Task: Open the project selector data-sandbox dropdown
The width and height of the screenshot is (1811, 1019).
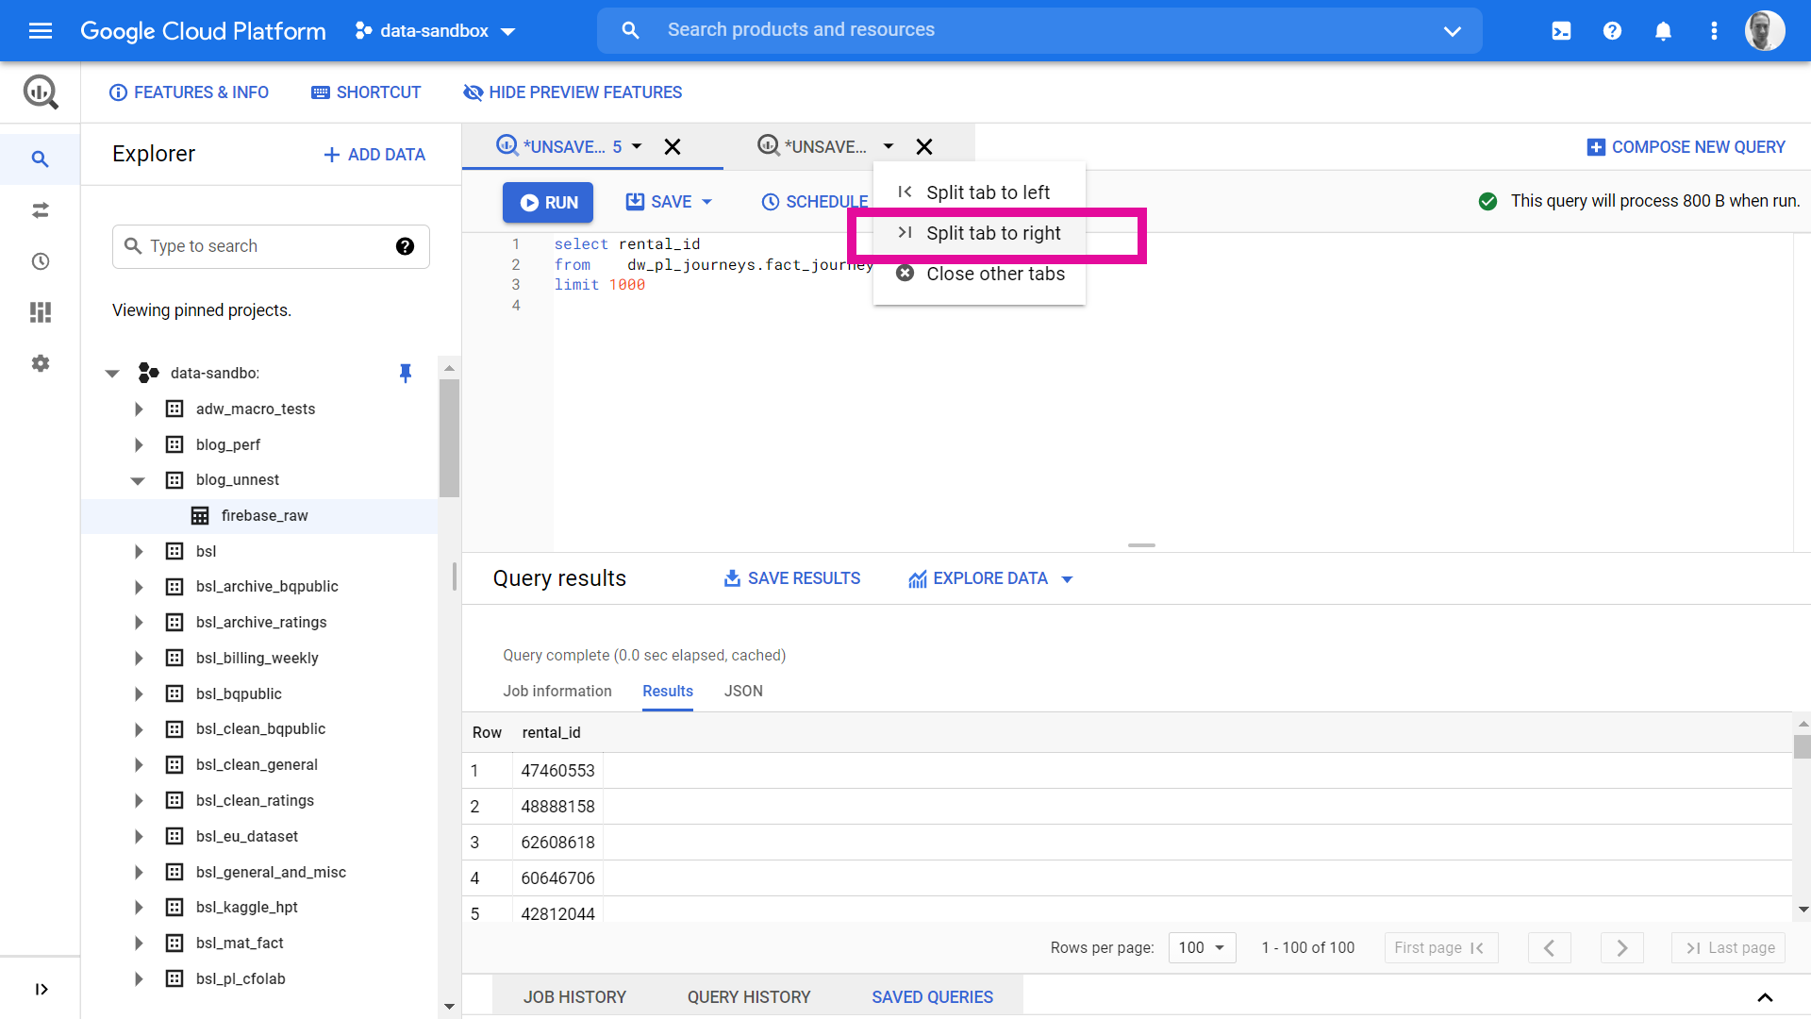Action: point(435,30)
